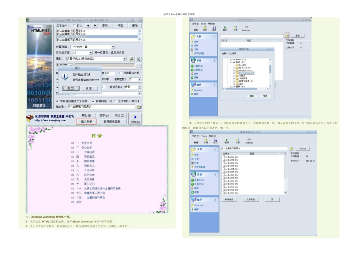
Task: Click the 载入例子 button
Action: pyautogui.click(x=86, y=122)
